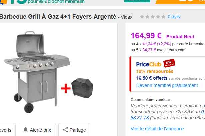
Task: Click the Alerte prix button
Action: 37,130
